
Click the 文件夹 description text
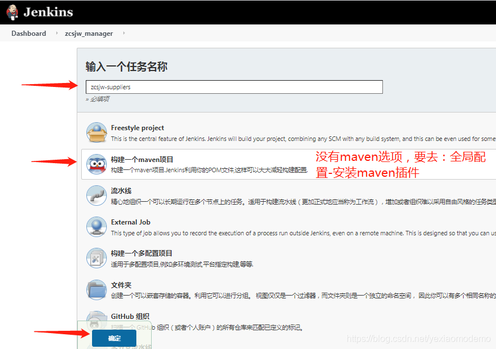click(303, 296)
